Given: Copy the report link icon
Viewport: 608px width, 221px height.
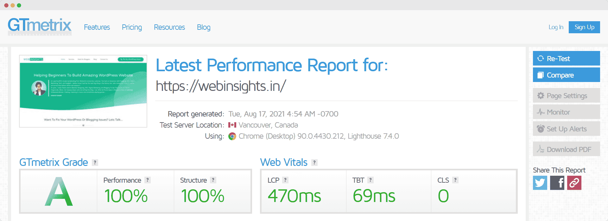Looking at the screenshot, I should click(x=574, y=183).
